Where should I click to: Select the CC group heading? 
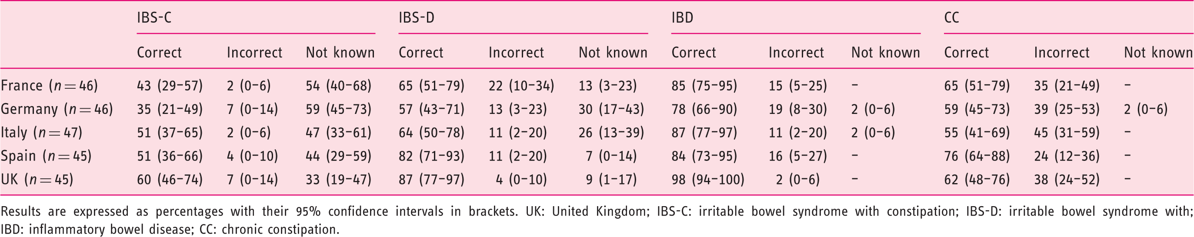tap(951, 18)
